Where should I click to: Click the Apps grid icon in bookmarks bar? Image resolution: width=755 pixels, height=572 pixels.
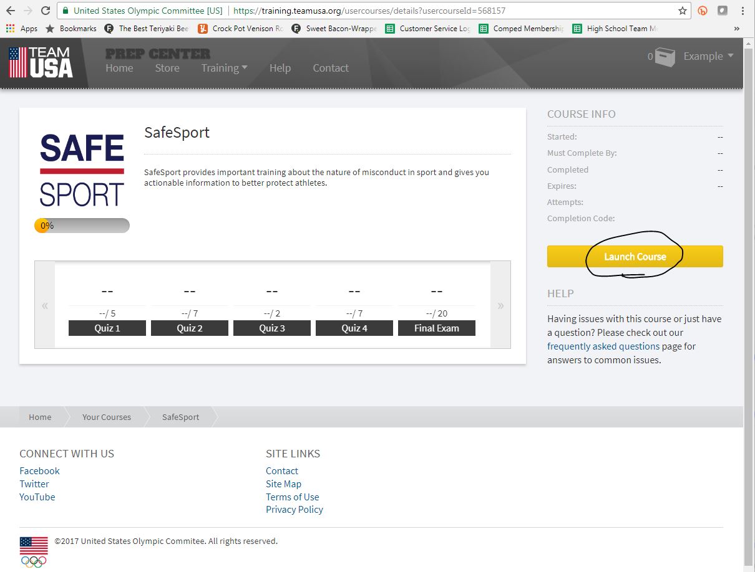pos(10,29)
